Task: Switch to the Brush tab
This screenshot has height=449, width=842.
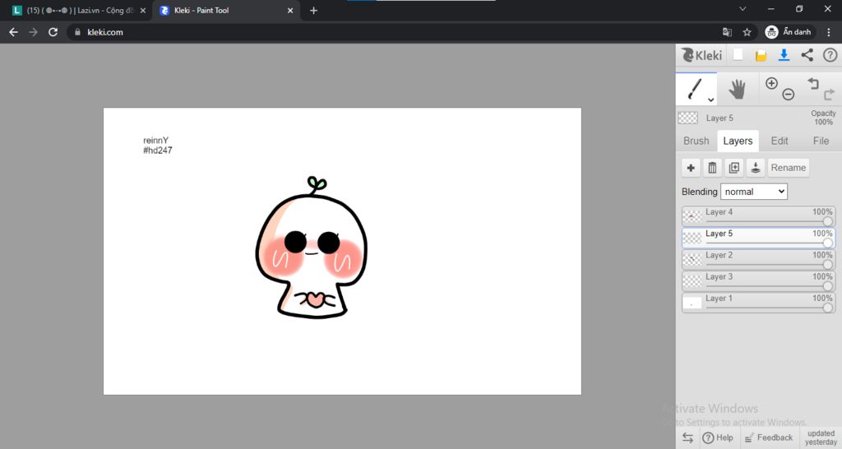Action: 696,141
